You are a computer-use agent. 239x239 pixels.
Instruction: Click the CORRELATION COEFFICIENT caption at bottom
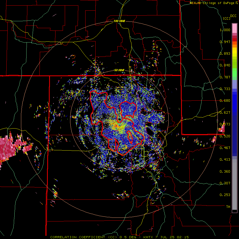click(119, 237)
